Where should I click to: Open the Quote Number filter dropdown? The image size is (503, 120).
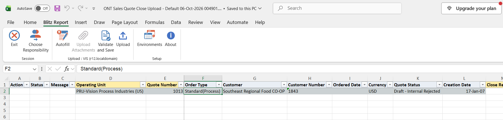coord(181,85)
